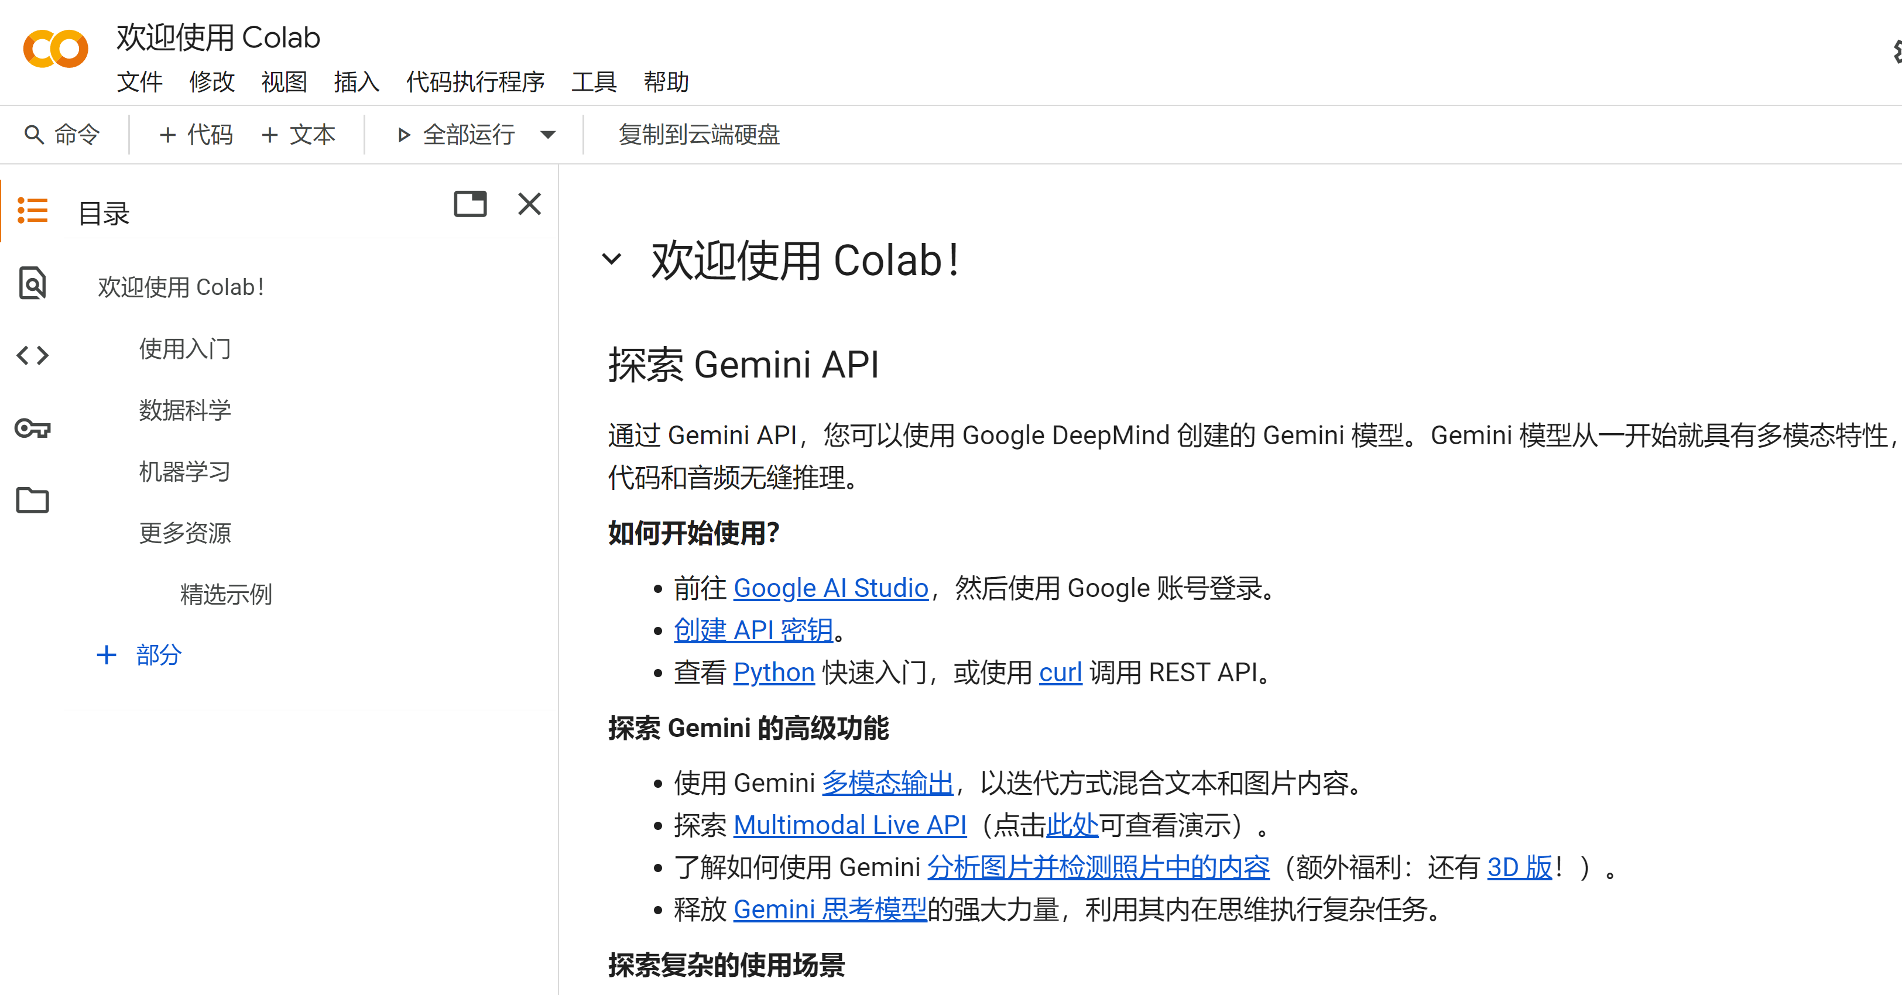Open the 插入 menu
The height and width of the screenshot is (995, 1902).
click(357, 81)
